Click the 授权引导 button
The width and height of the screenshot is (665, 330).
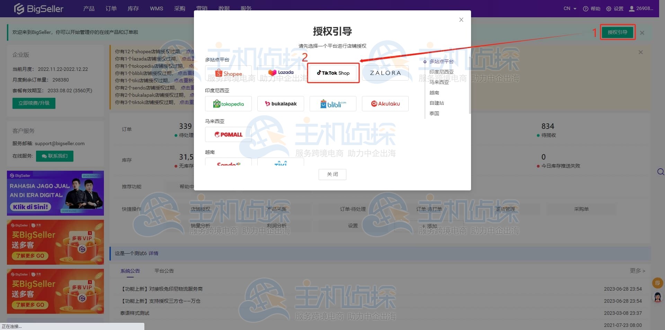click(x=618, y=32)
